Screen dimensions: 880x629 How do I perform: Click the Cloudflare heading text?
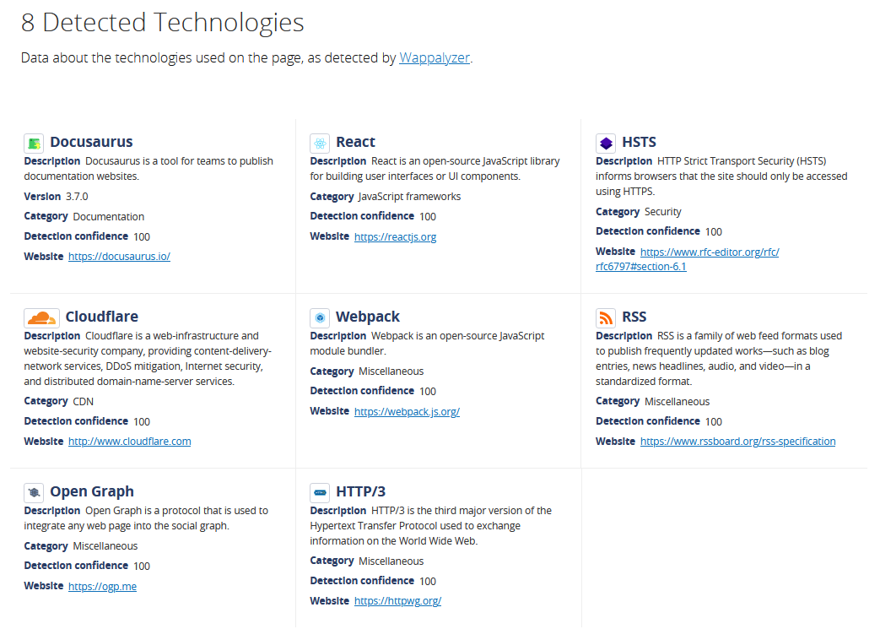tap(101, 317)
